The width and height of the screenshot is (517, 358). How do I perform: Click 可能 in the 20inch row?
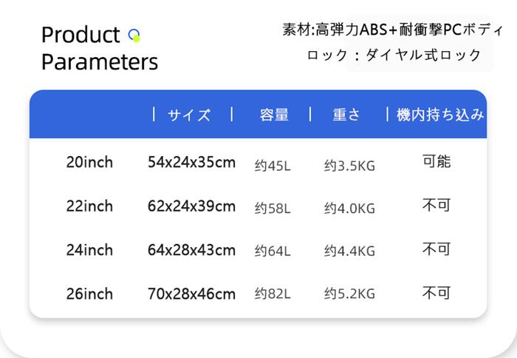(436, 161)
